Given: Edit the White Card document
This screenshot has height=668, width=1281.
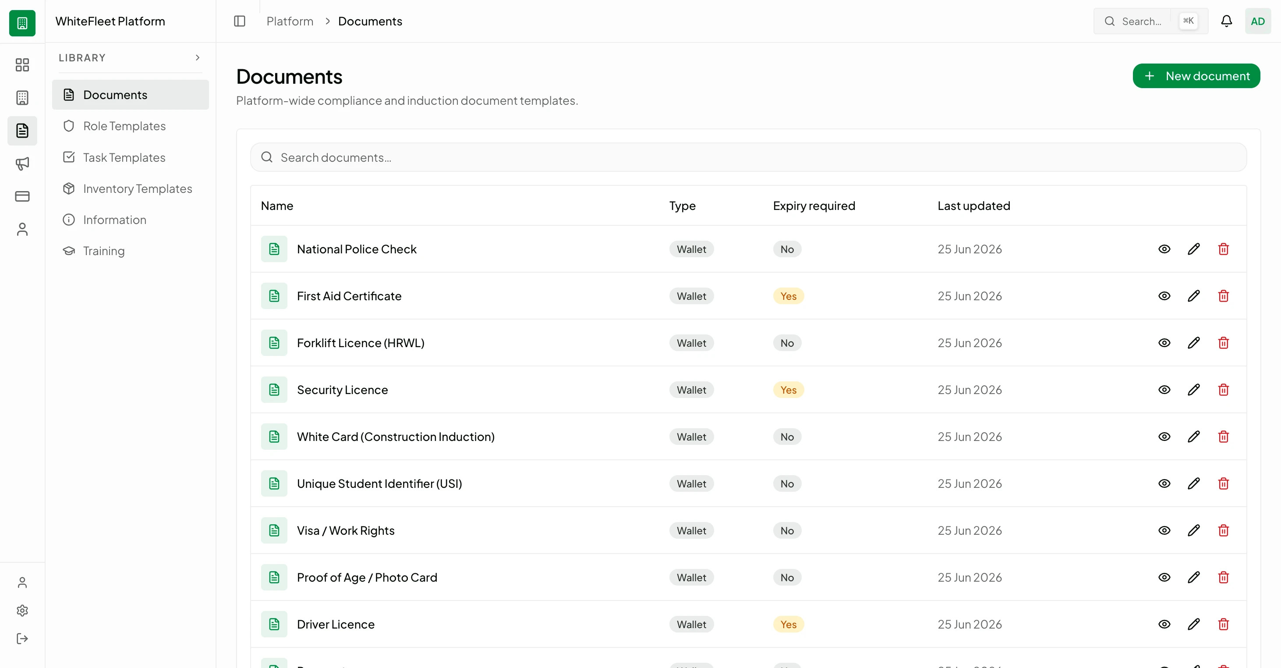Looking at the screenshot, I should [x=1193, y=436].
